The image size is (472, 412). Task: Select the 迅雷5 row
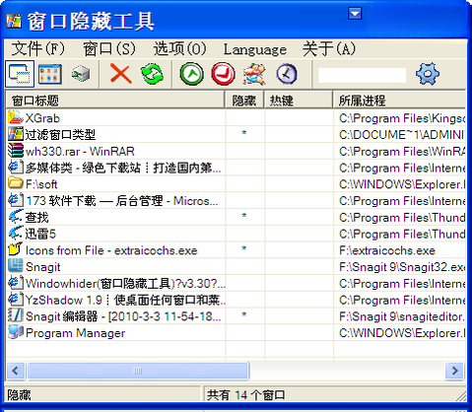click(x=236, y=234)
